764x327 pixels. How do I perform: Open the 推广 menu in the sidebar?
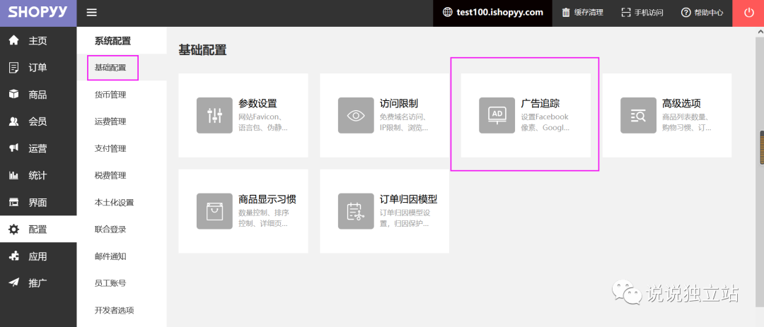click(x=38, y=283)
